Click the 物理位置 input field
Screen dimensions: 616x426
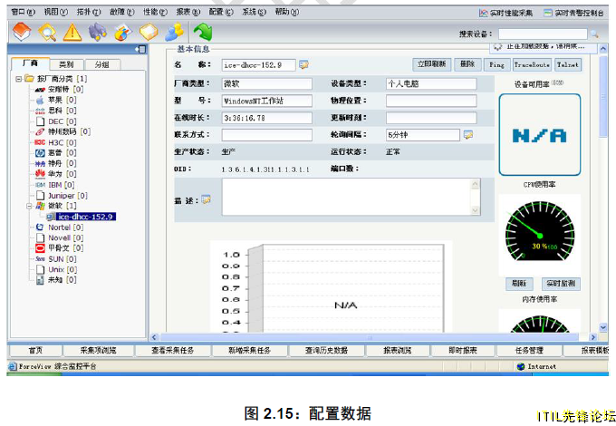pyautogui.click(x=431, y=101)
